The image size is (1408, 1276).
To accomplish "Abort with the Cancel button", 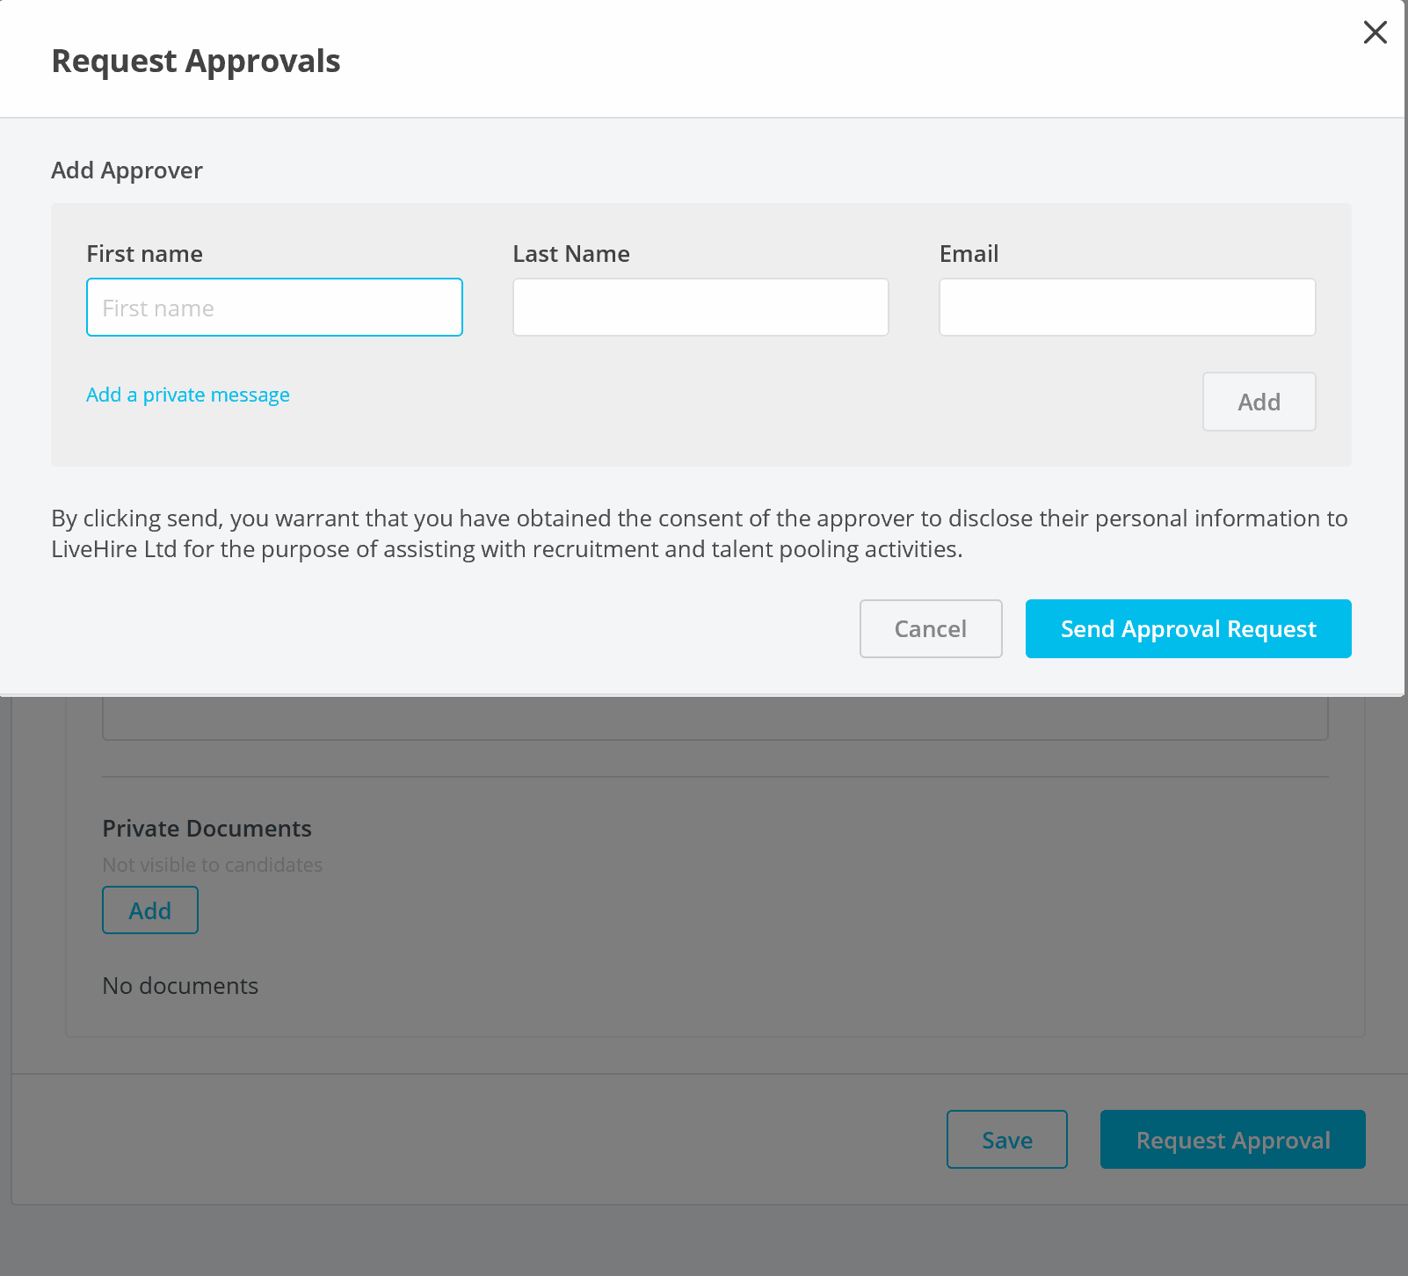I will [930, 628].
